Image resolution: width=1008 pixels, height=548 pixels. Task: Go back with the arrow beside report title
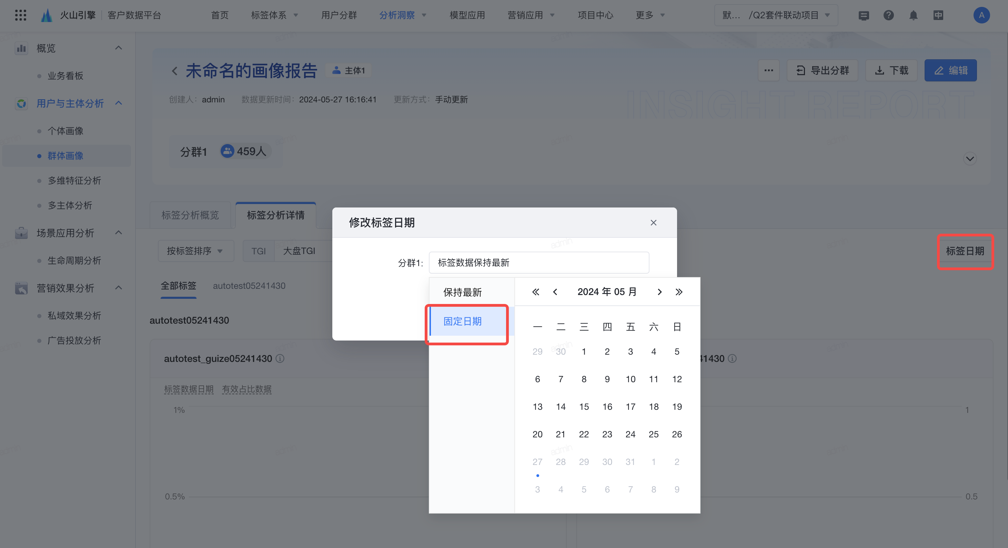coord(174,71)
